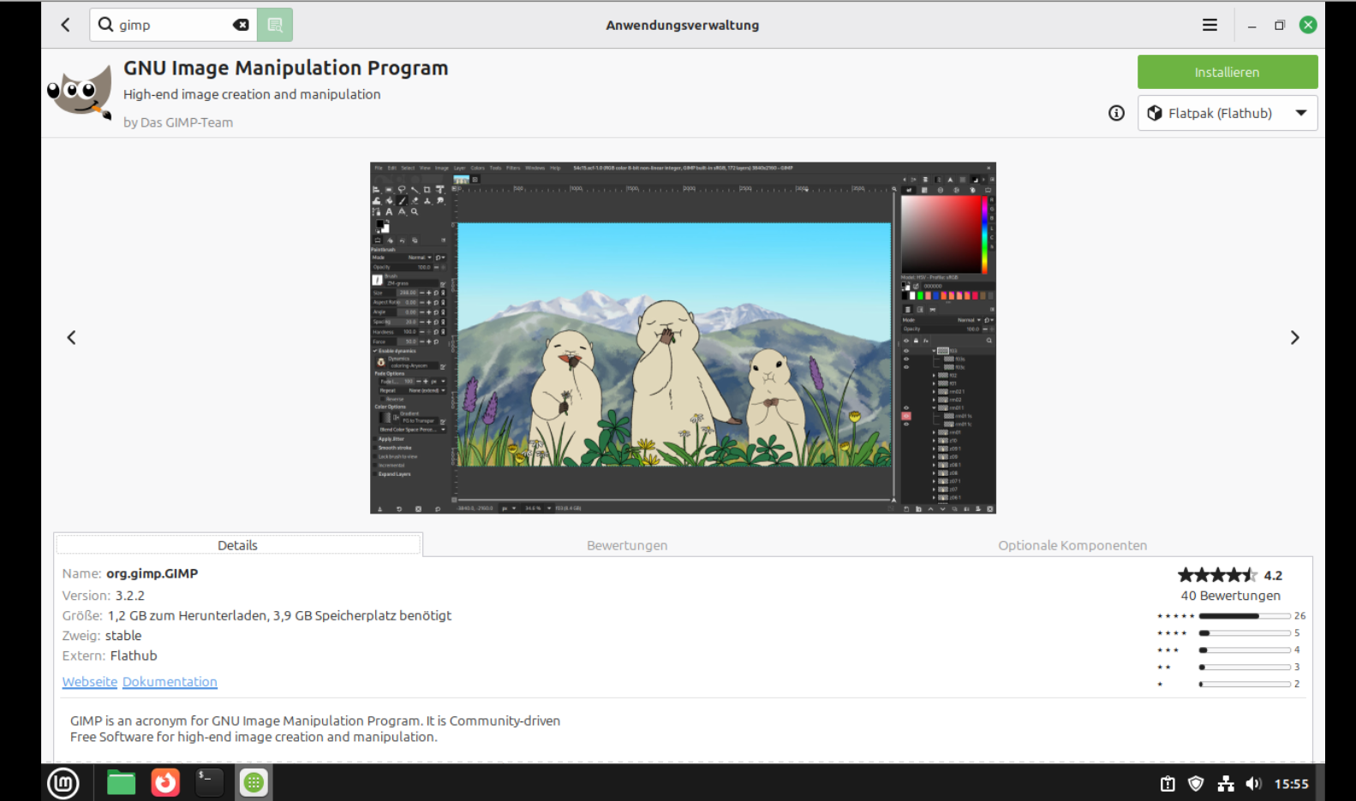Screen dimensions: 1356x801
Task: Open the Flatpak (Flathub) source dropdown
Action: pyautogui.click(x=1227, y=113)
